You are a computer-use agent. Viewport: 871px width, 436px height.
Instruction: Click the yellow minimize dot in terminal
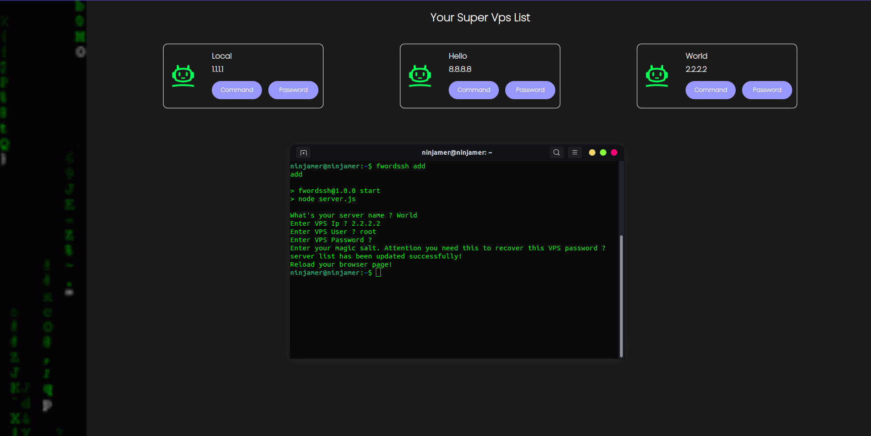(592, 152)
